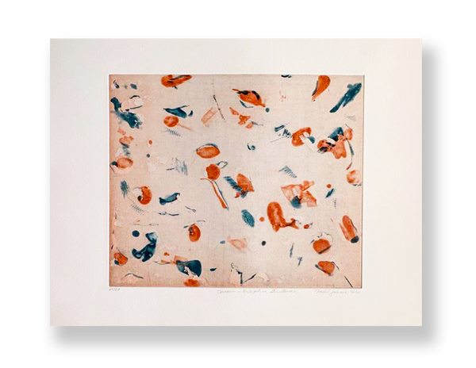Click the orange bird-like shape at top center
The height and width of the screenshot is (368, 476).
coord(250,98)
